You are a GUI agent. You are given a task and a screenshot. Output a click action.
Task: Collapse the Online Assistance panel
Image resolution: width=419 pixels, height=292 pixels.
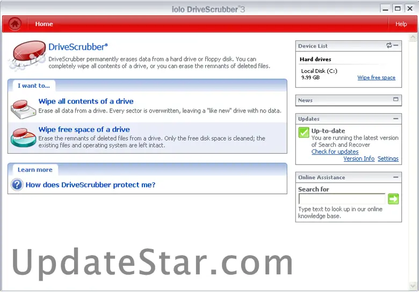396,177
